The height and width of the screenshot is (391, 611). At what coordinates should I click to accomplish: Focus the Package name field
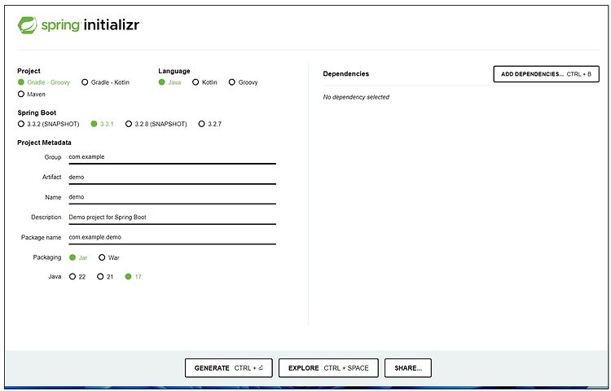coord(172,238)
